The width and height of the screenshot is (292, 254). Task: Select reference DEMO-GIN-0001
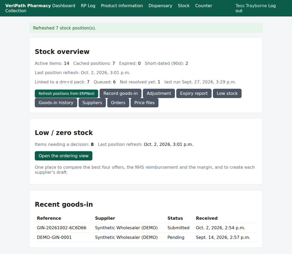(54, 238)
